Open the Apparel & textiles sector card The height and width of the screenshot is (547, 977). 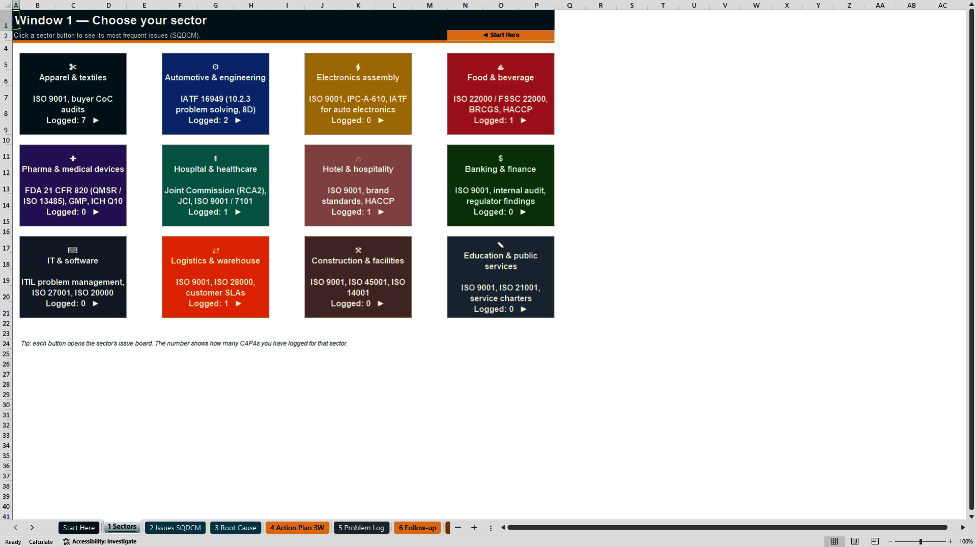73,94
